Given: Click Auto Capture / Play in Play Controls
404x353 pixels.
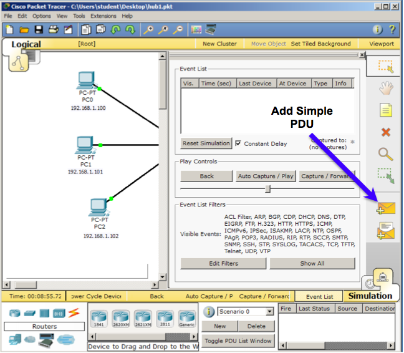Looking at the screenshot, I should (266, 176).
